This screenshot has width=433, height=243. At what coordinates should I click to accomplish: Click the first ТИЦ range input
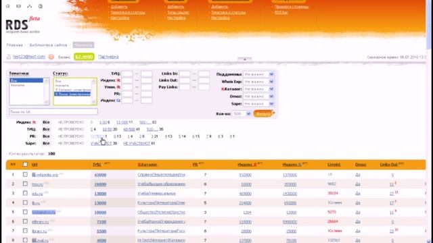(x=127, y=74)
